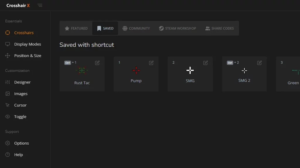The height and width of the screenshot is (168, 300).
Task: Click the Community globe icon
Action: tap(125, 28)
